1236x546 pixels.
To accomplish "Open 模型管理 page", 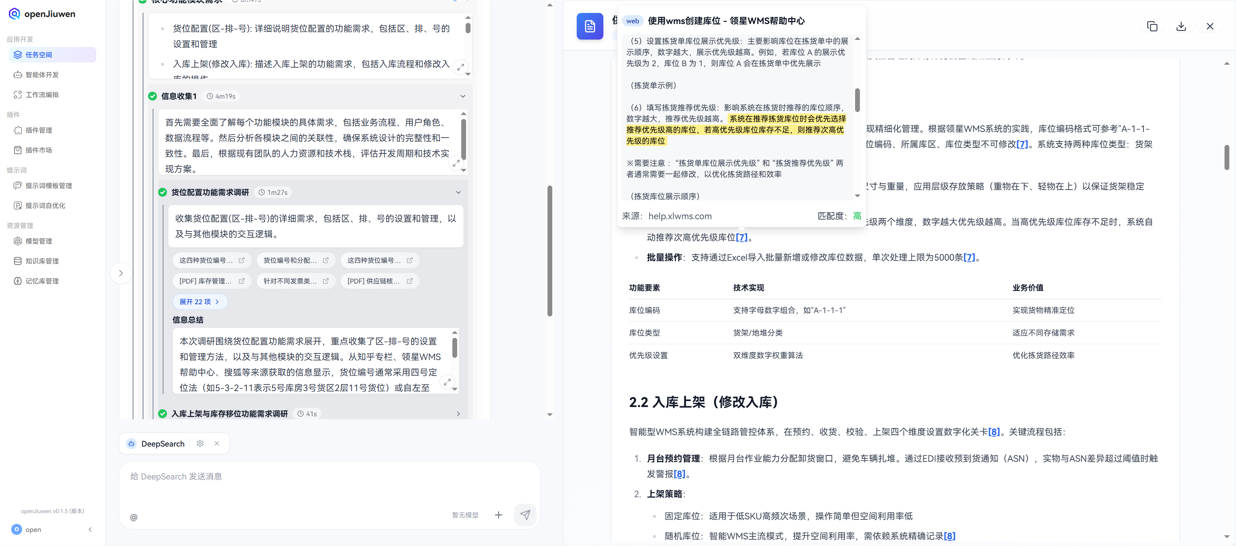I will (x=52, y=241).
